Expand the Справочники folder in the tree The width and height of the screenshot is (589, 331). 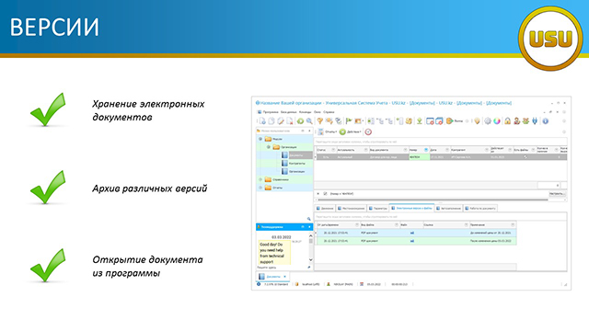[x=260, y=179]
